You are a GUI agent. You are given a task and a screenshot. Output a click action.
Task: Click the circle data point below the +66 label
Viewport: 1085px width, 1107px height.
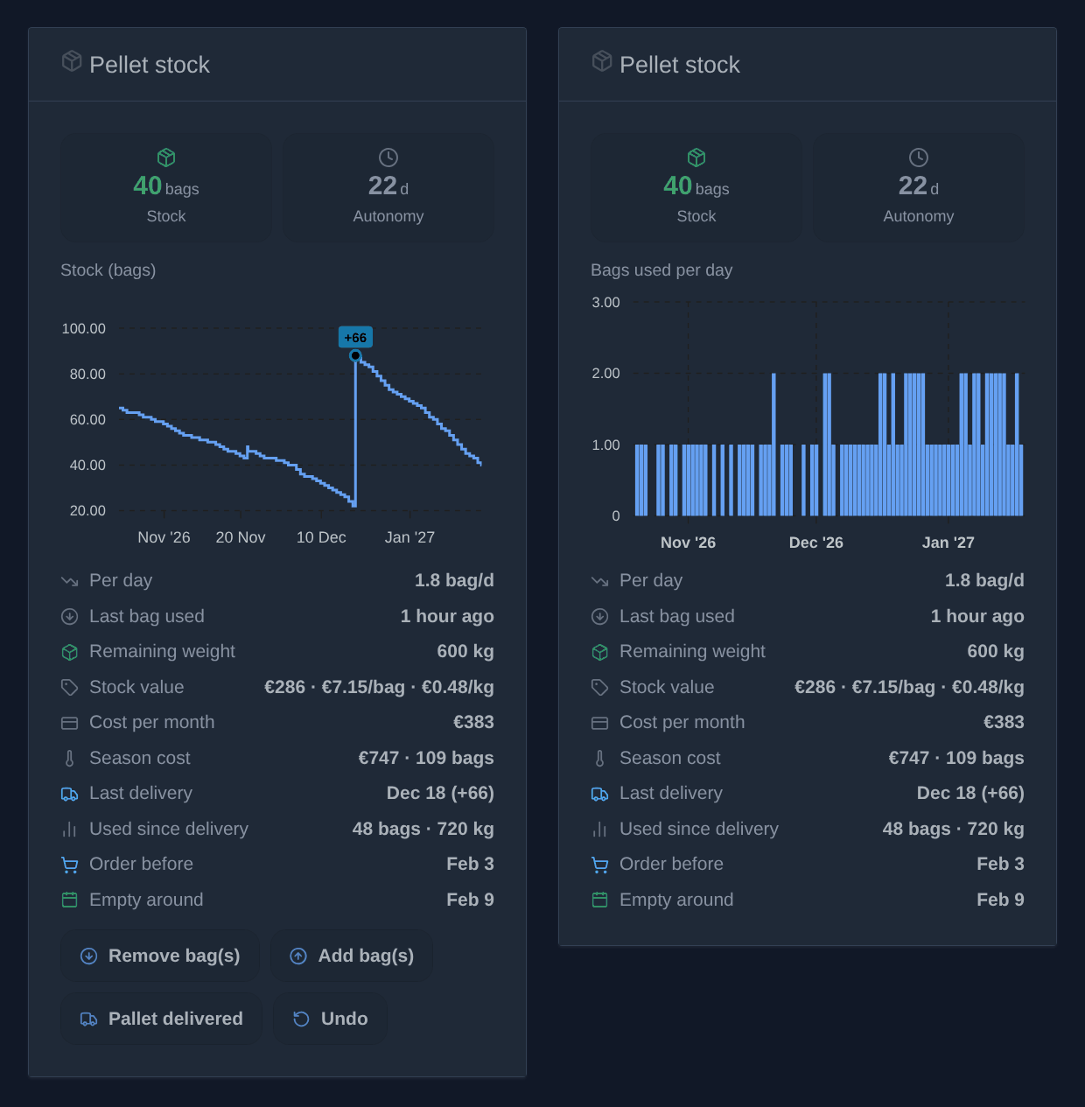pyautogui.click(x=355, y=356)
